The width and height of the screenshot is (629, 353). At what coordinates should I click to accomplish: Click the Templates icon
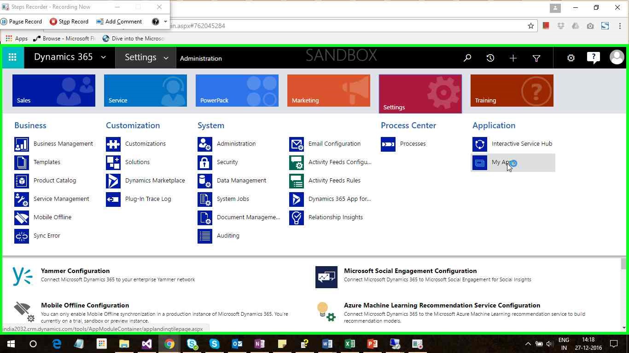(x=22, y=162)
